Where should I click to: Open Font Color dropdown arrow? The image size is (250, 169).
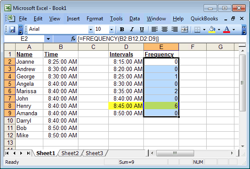234,29
